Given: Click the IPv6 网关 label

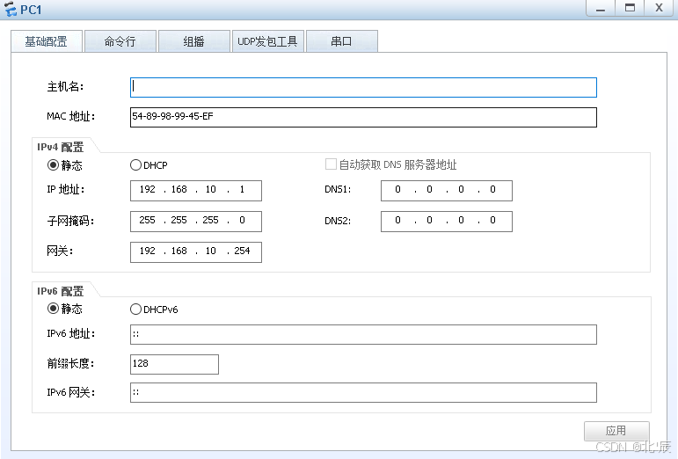Looking at the screenshot, I should 70,392.
